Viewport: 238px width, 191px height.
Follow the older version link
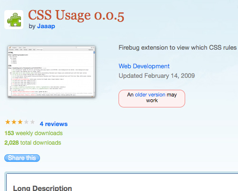pos(150,95)
